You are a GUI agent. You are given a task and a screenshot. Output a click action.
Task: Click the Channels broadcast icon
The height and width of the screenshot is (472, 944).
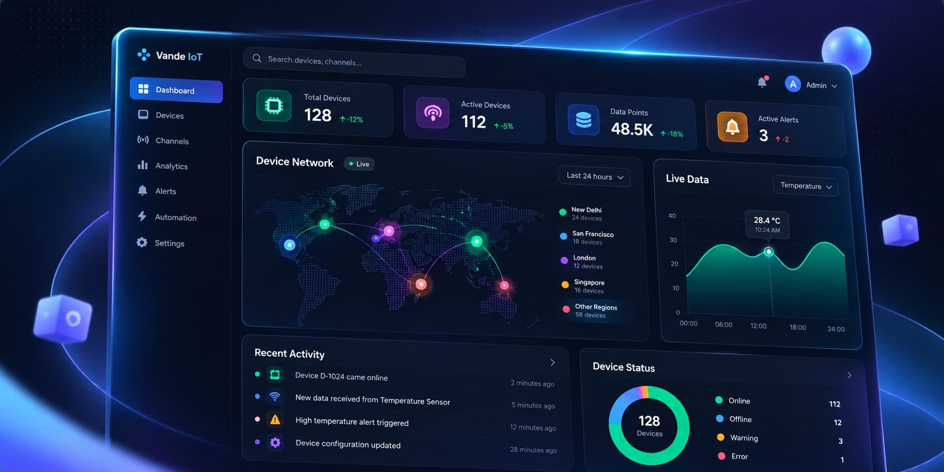(143, 139)
